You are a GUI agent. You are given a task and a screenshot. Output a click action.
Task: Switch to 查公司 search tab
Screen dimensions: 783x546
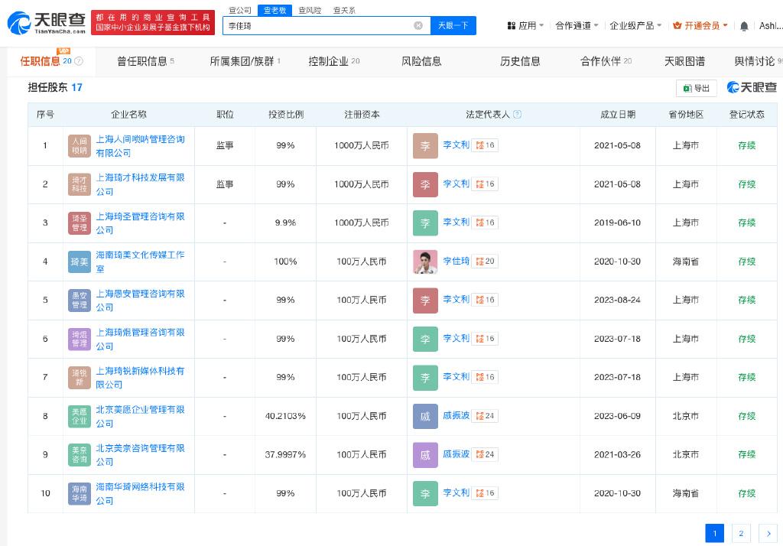click(x=240, y=10)
